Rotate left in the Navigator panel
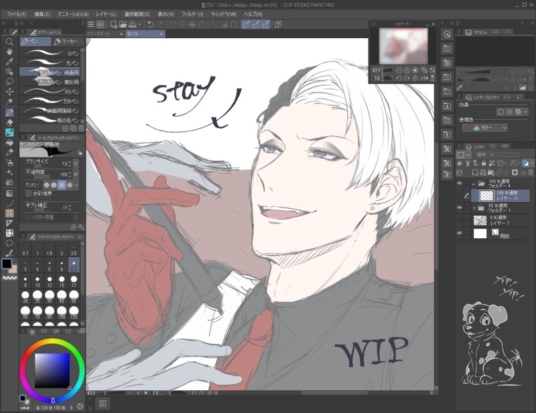This screenshot has height=413, width=536. (x=399, y=78)
